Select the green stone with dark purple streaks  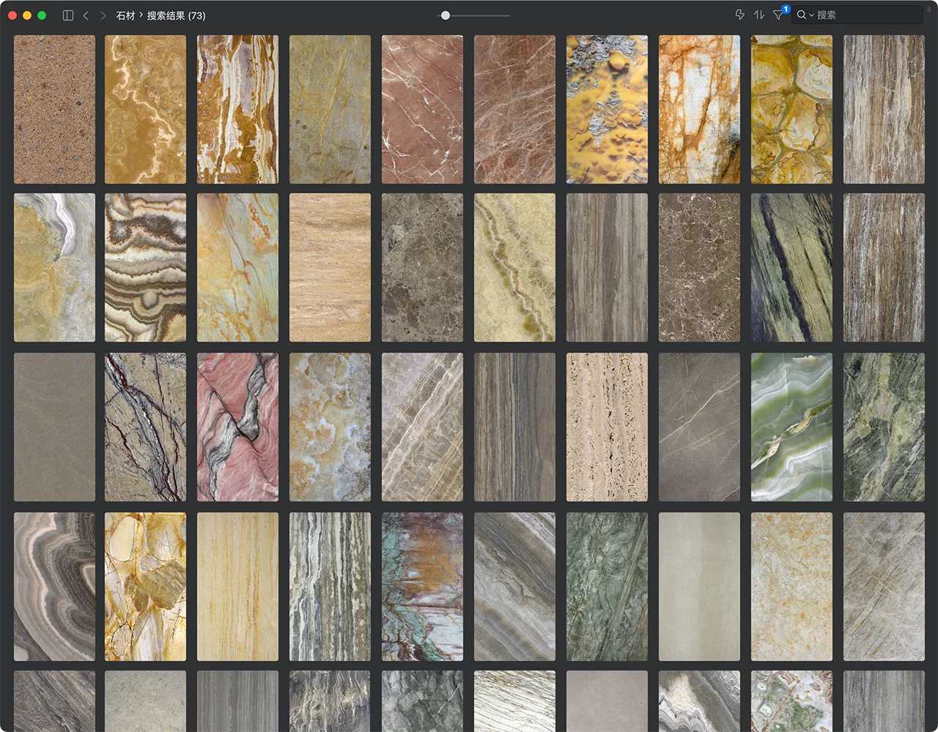click(791, 267)
